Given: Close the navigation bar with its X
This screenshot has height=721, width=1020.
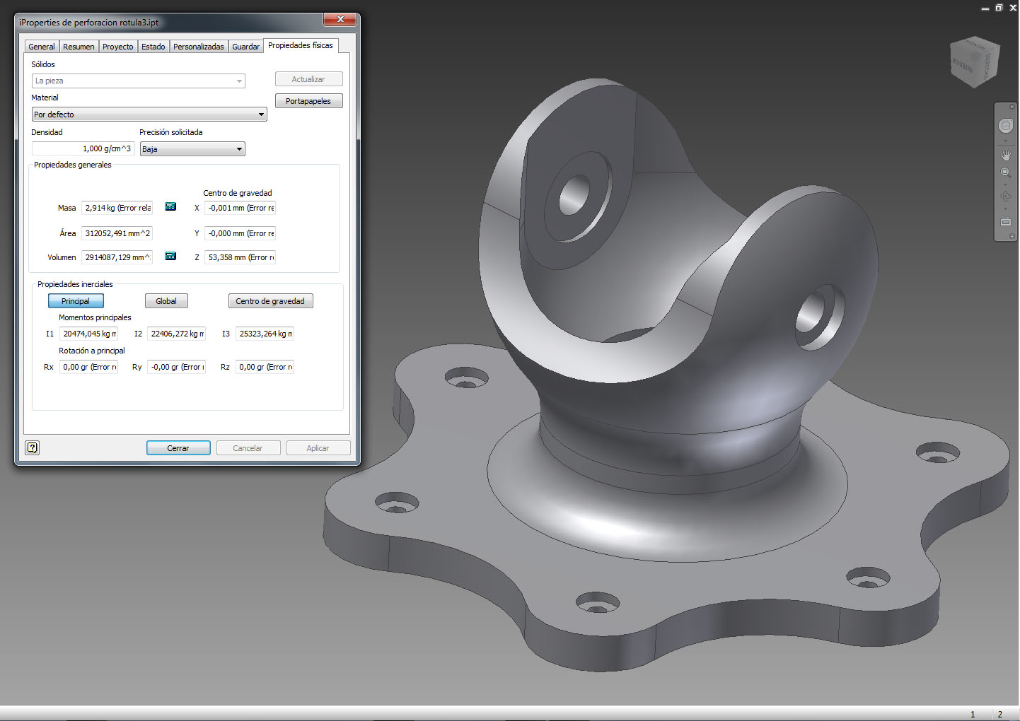Looking at the screenshot, I should click(1012, 107).
